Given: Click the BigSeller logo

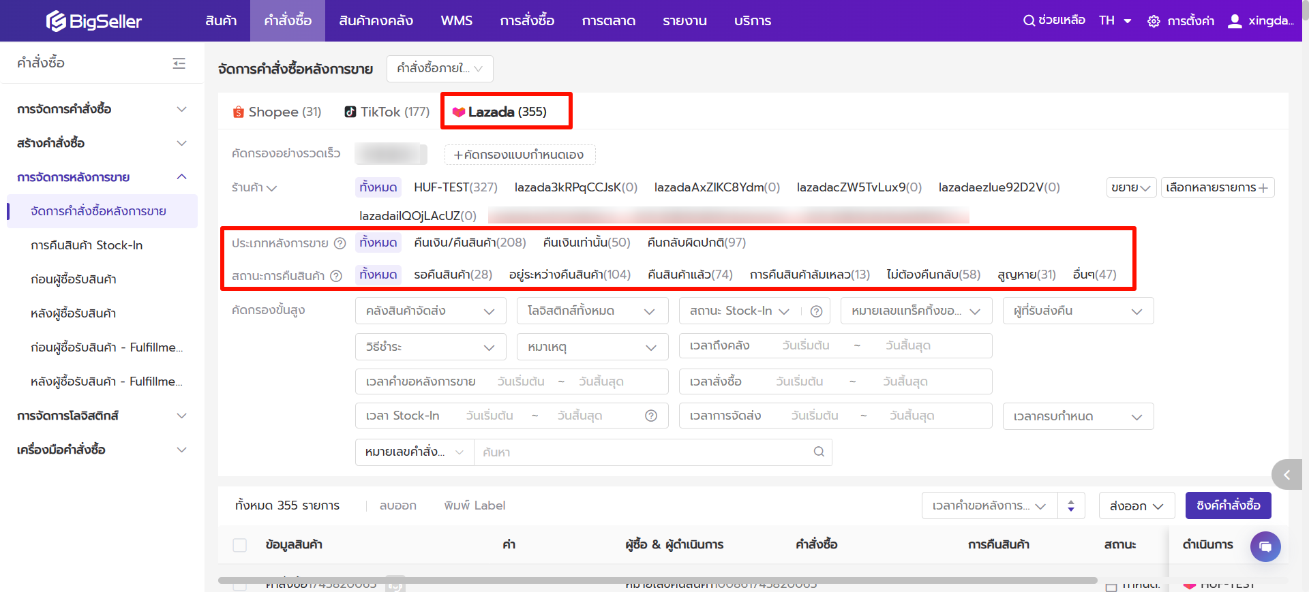Looking at the screenshot, I should pyautogui.click(x=93, y=21).
